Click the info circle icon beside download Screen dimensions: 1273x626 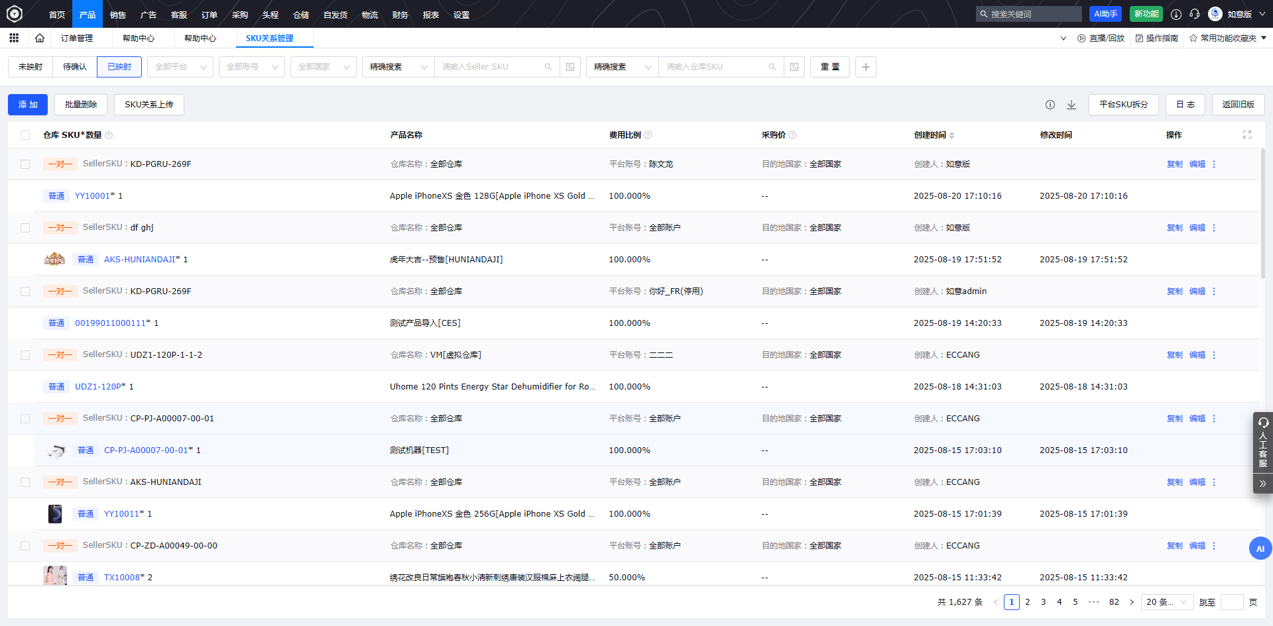[1050, 105]
